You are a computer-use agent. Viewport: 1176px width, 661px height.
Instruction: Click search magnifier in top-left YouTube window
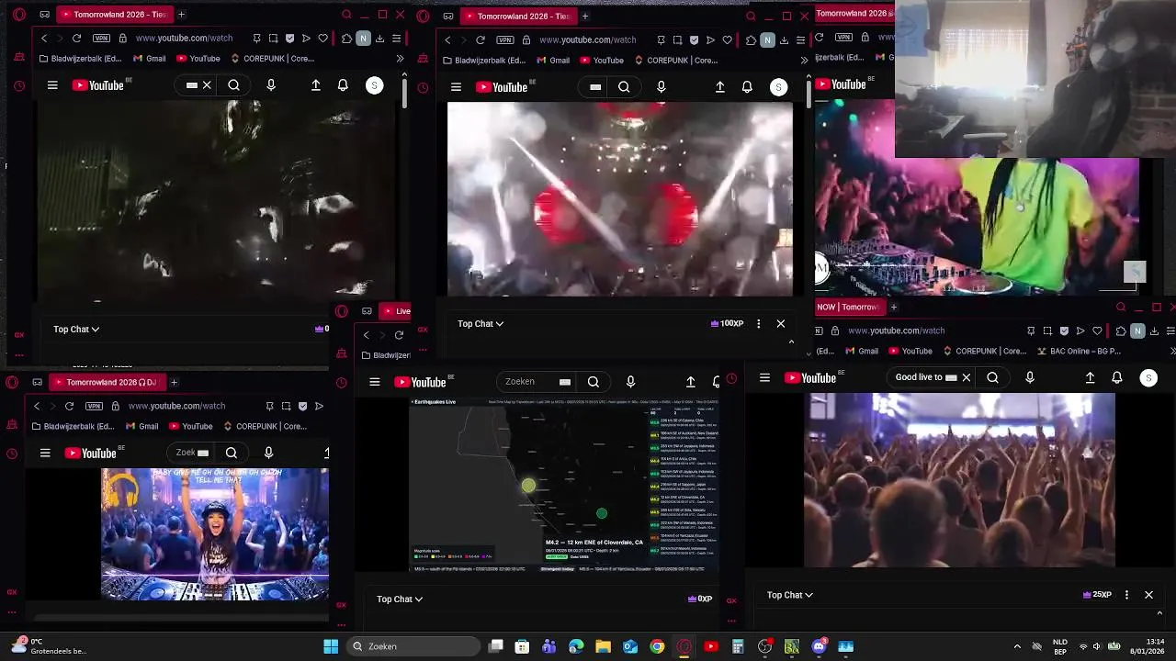point(233,85)
